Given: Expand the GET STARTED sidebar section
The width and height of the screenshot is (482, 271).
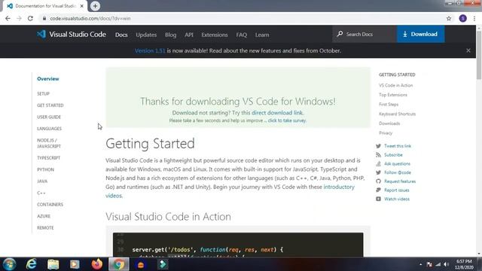Looking at the screenshot, I should pos(50,105).
